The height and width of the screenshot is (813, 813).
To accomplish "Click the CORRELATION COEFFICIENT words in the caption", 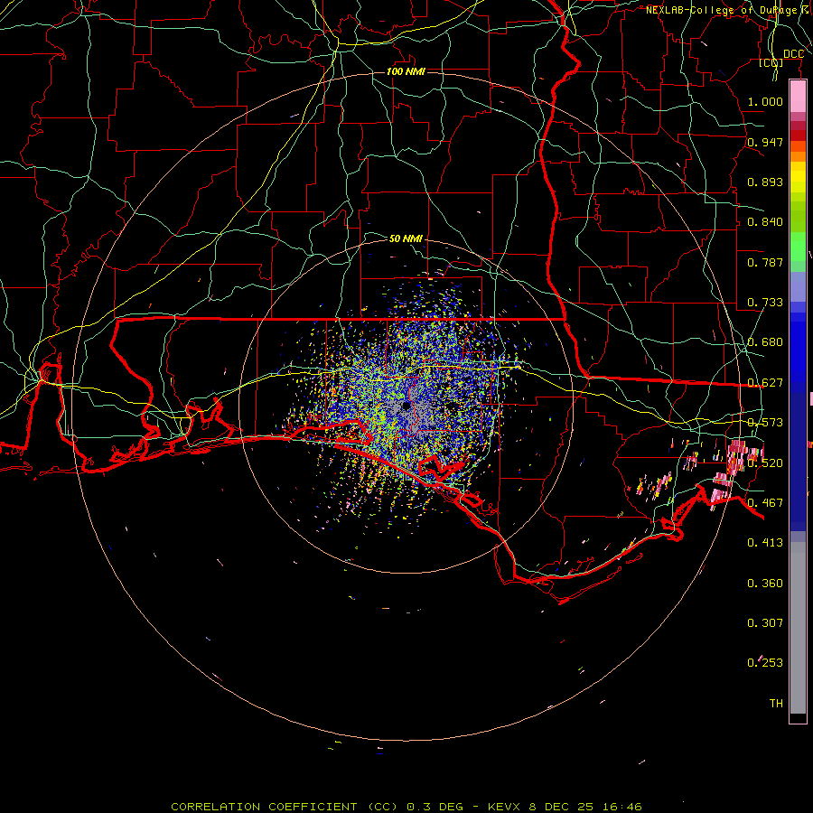I will click(x=264, y=807).
